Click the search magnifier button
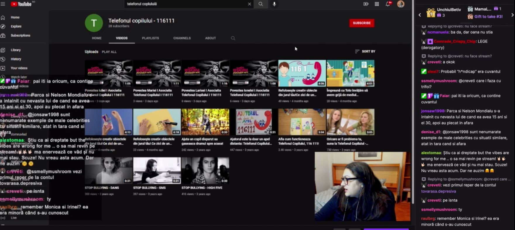Image resolution: width=515 pixels, height=230 pixels. (261, 4)
